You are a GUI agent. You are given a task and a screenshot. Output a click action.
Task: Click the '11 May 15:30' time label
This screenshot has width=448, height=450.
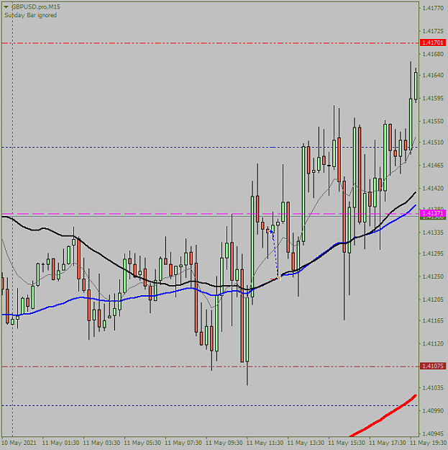(x=347, y=443)
